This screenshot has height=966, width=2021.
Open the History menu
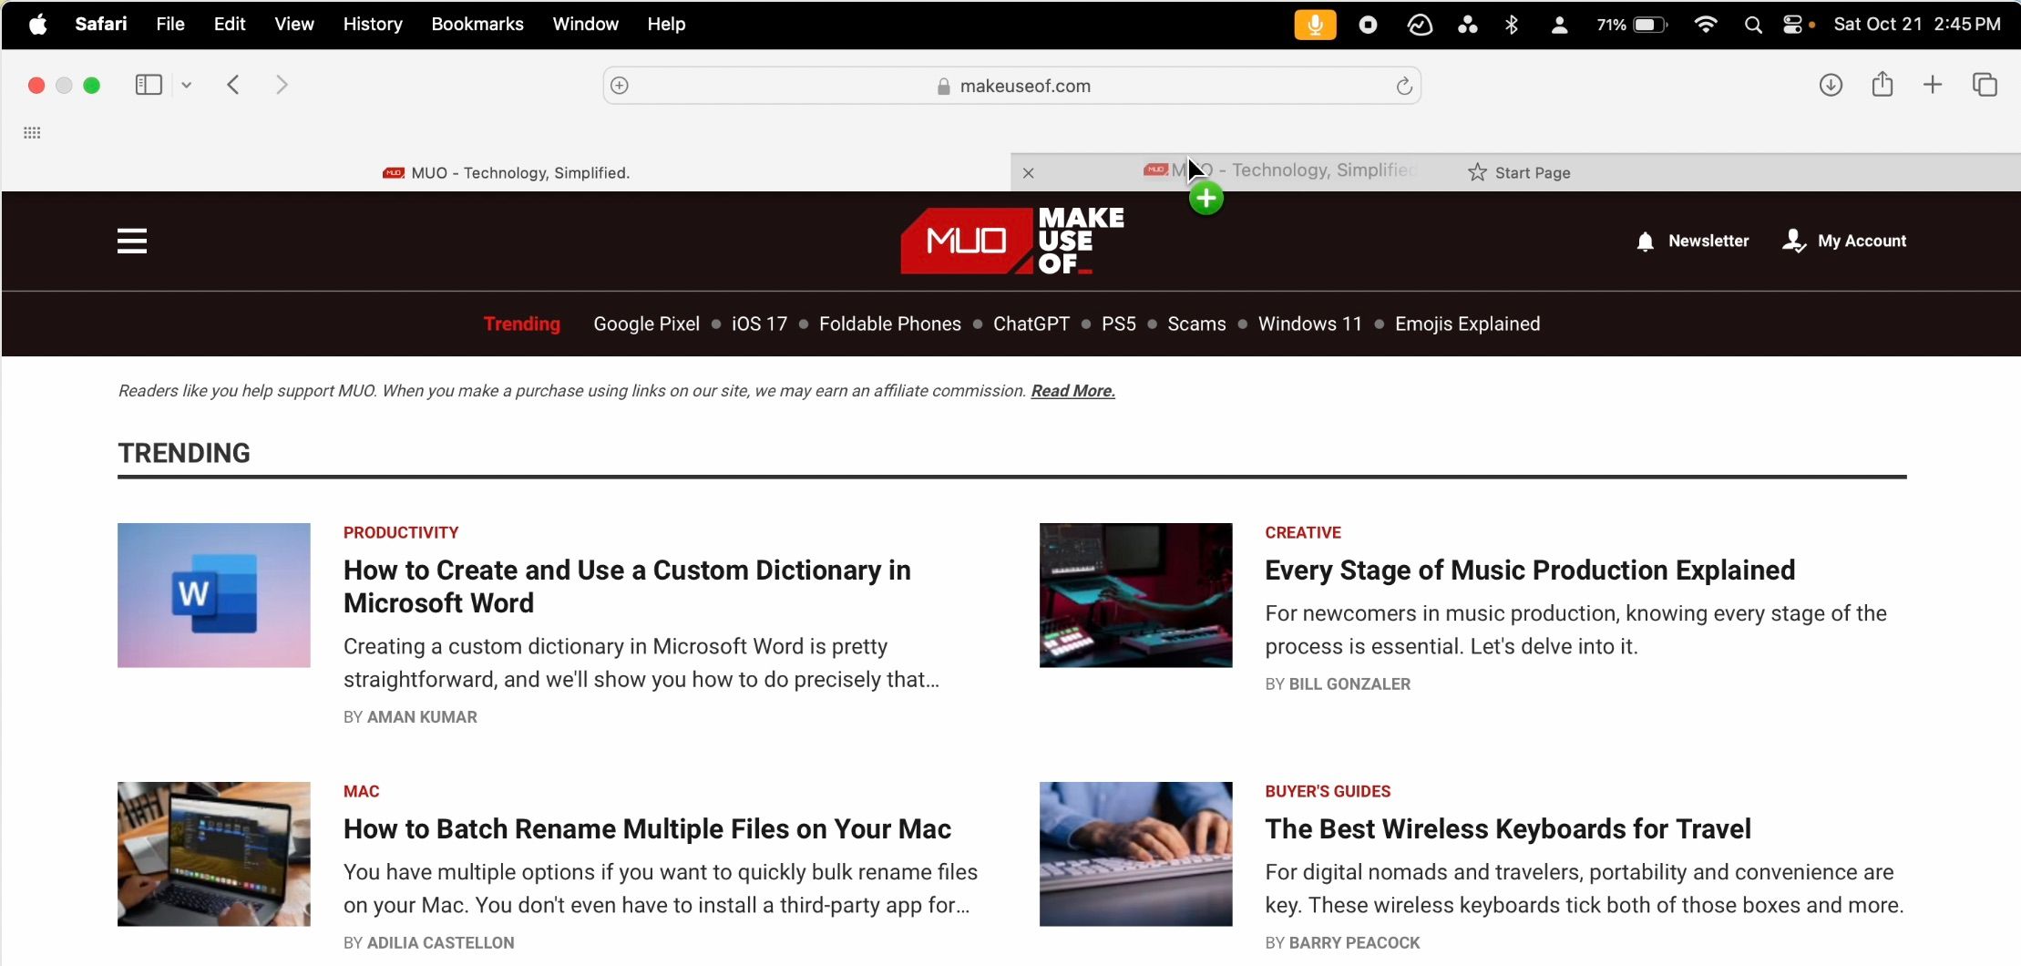(372, 24)
